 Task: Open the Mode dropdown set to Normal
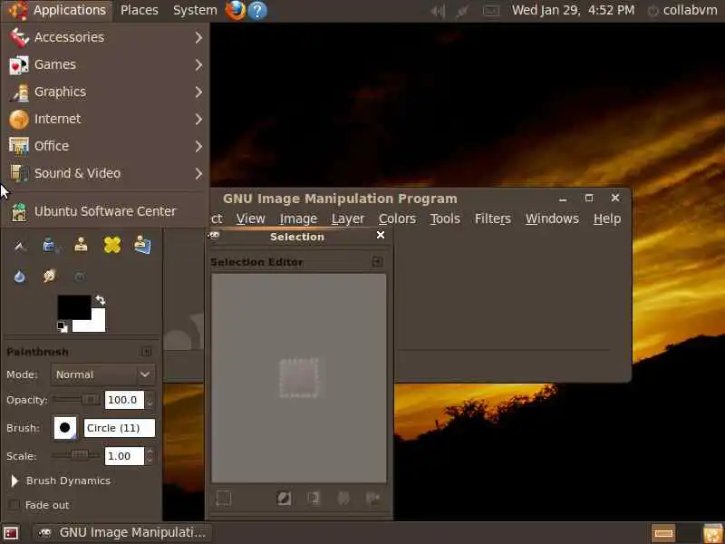pyautogui.click(x=103, y=374)
